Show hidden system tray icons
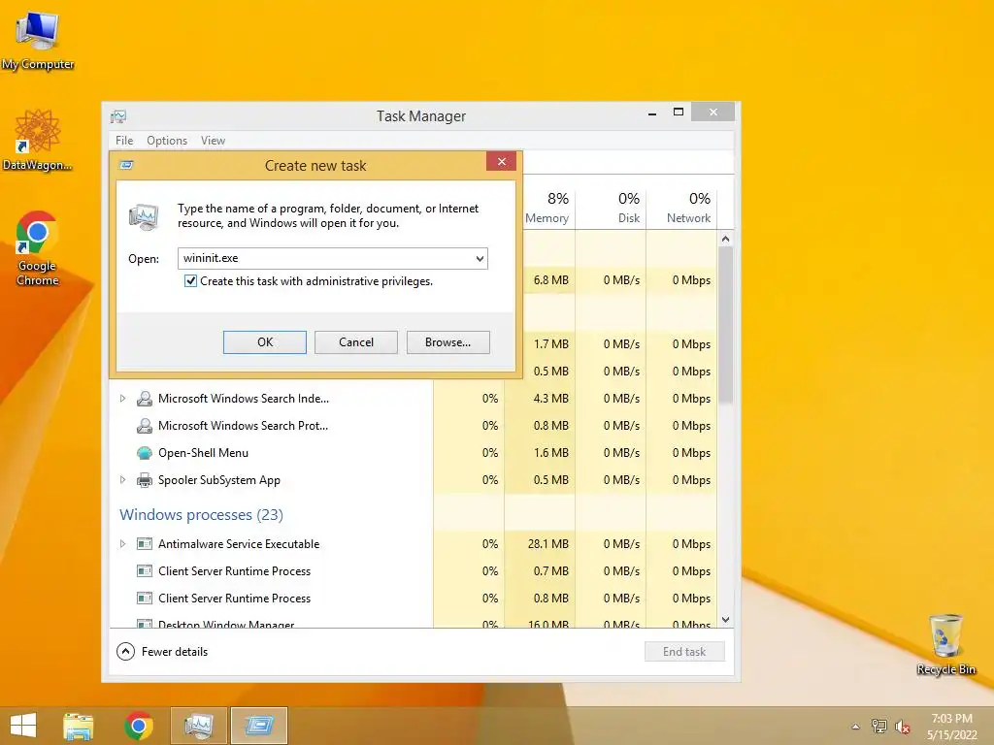Viewport: 994px width, 745px height. 856,727
